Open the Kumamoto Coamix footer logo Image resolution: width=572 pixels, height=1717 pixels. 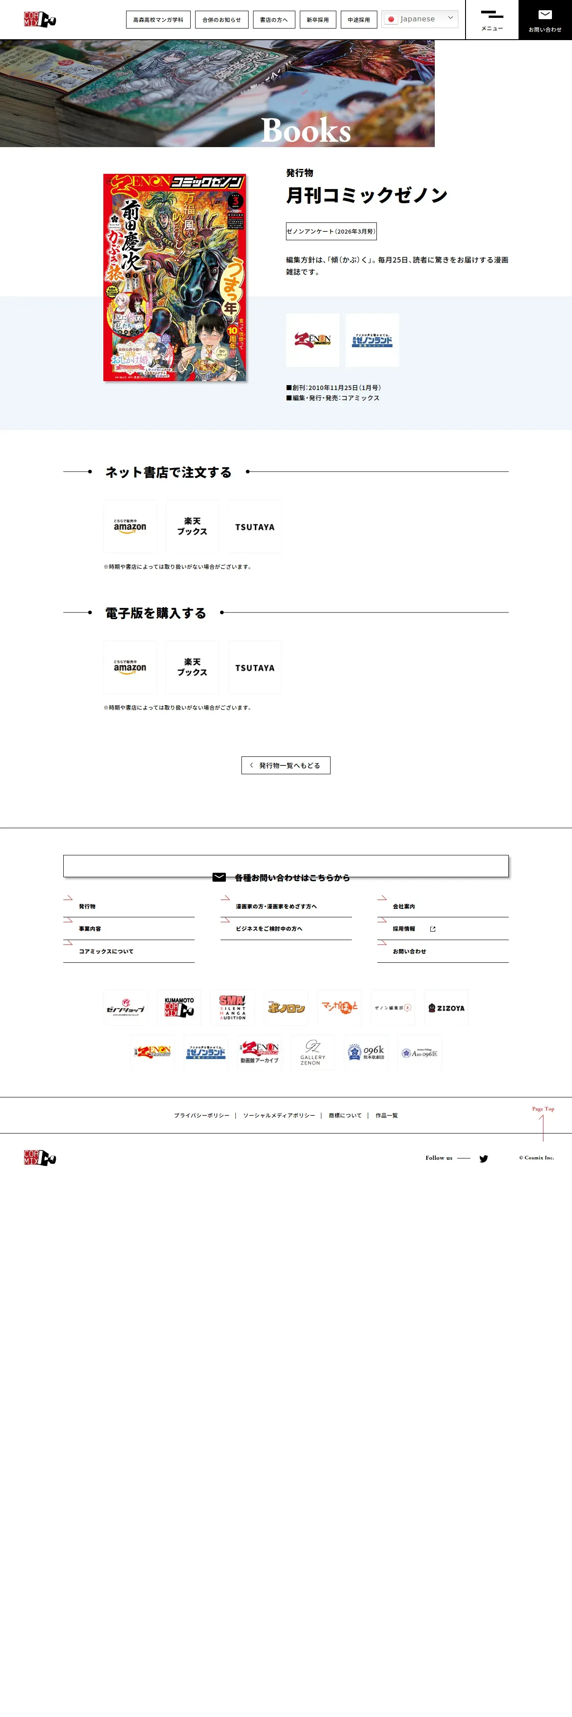pyautogui.click(x=179, y=1008)
